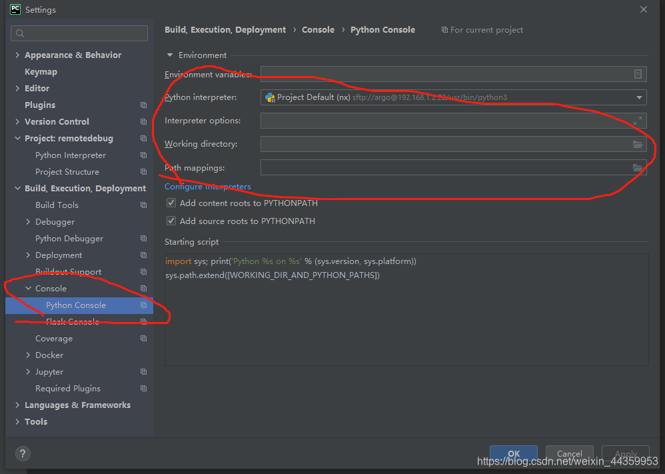Select Required Plugins settings
The height and width of the screenshot is (474, 665).
[68, 388]
